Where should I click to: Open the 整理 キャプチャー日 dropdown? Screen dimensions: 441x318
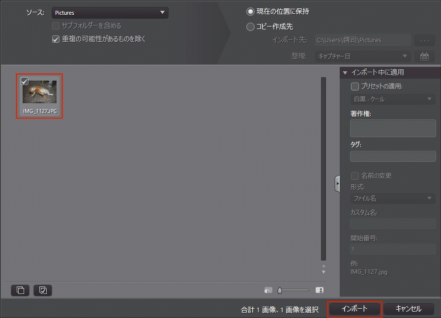coord(362,57)
